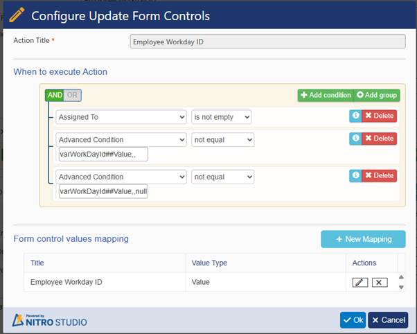
Task: Click Ok to save the configuration
Action: coord(353,319)
